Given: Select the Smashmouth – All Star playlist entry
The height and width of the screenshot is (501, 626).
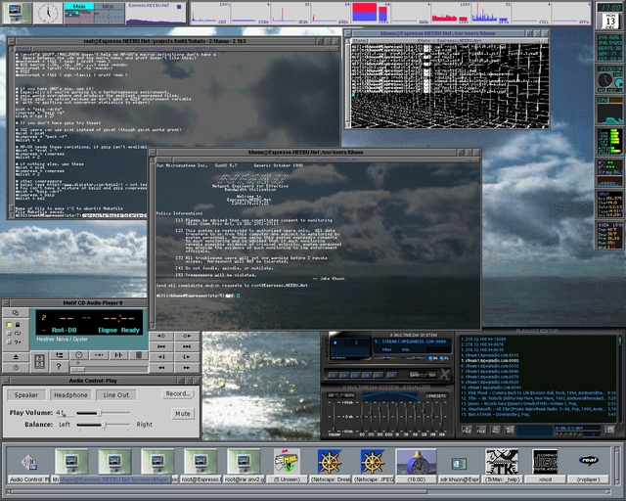Looking at the screenshot, I should pyautogui.click(x=538, y=409).
